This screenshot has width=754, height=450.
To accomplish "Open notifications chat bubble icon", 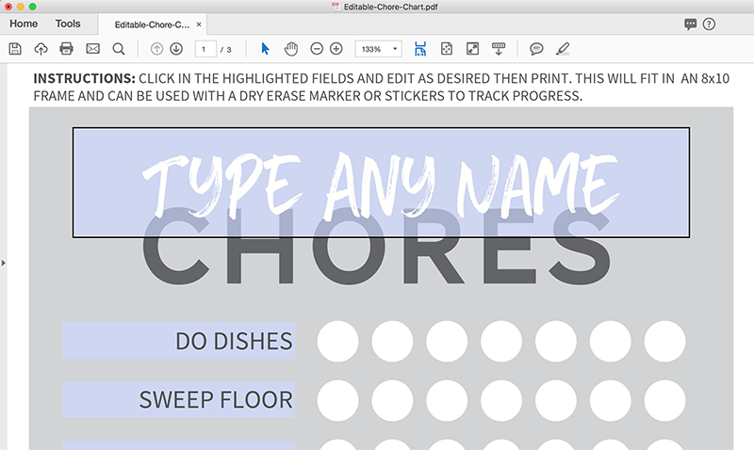I will [691, 24].
